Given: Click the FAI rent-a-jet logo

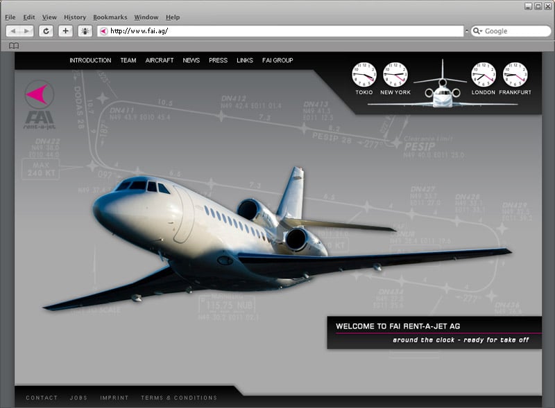Looking at the screenshot, I should click(x=40, y=105).
